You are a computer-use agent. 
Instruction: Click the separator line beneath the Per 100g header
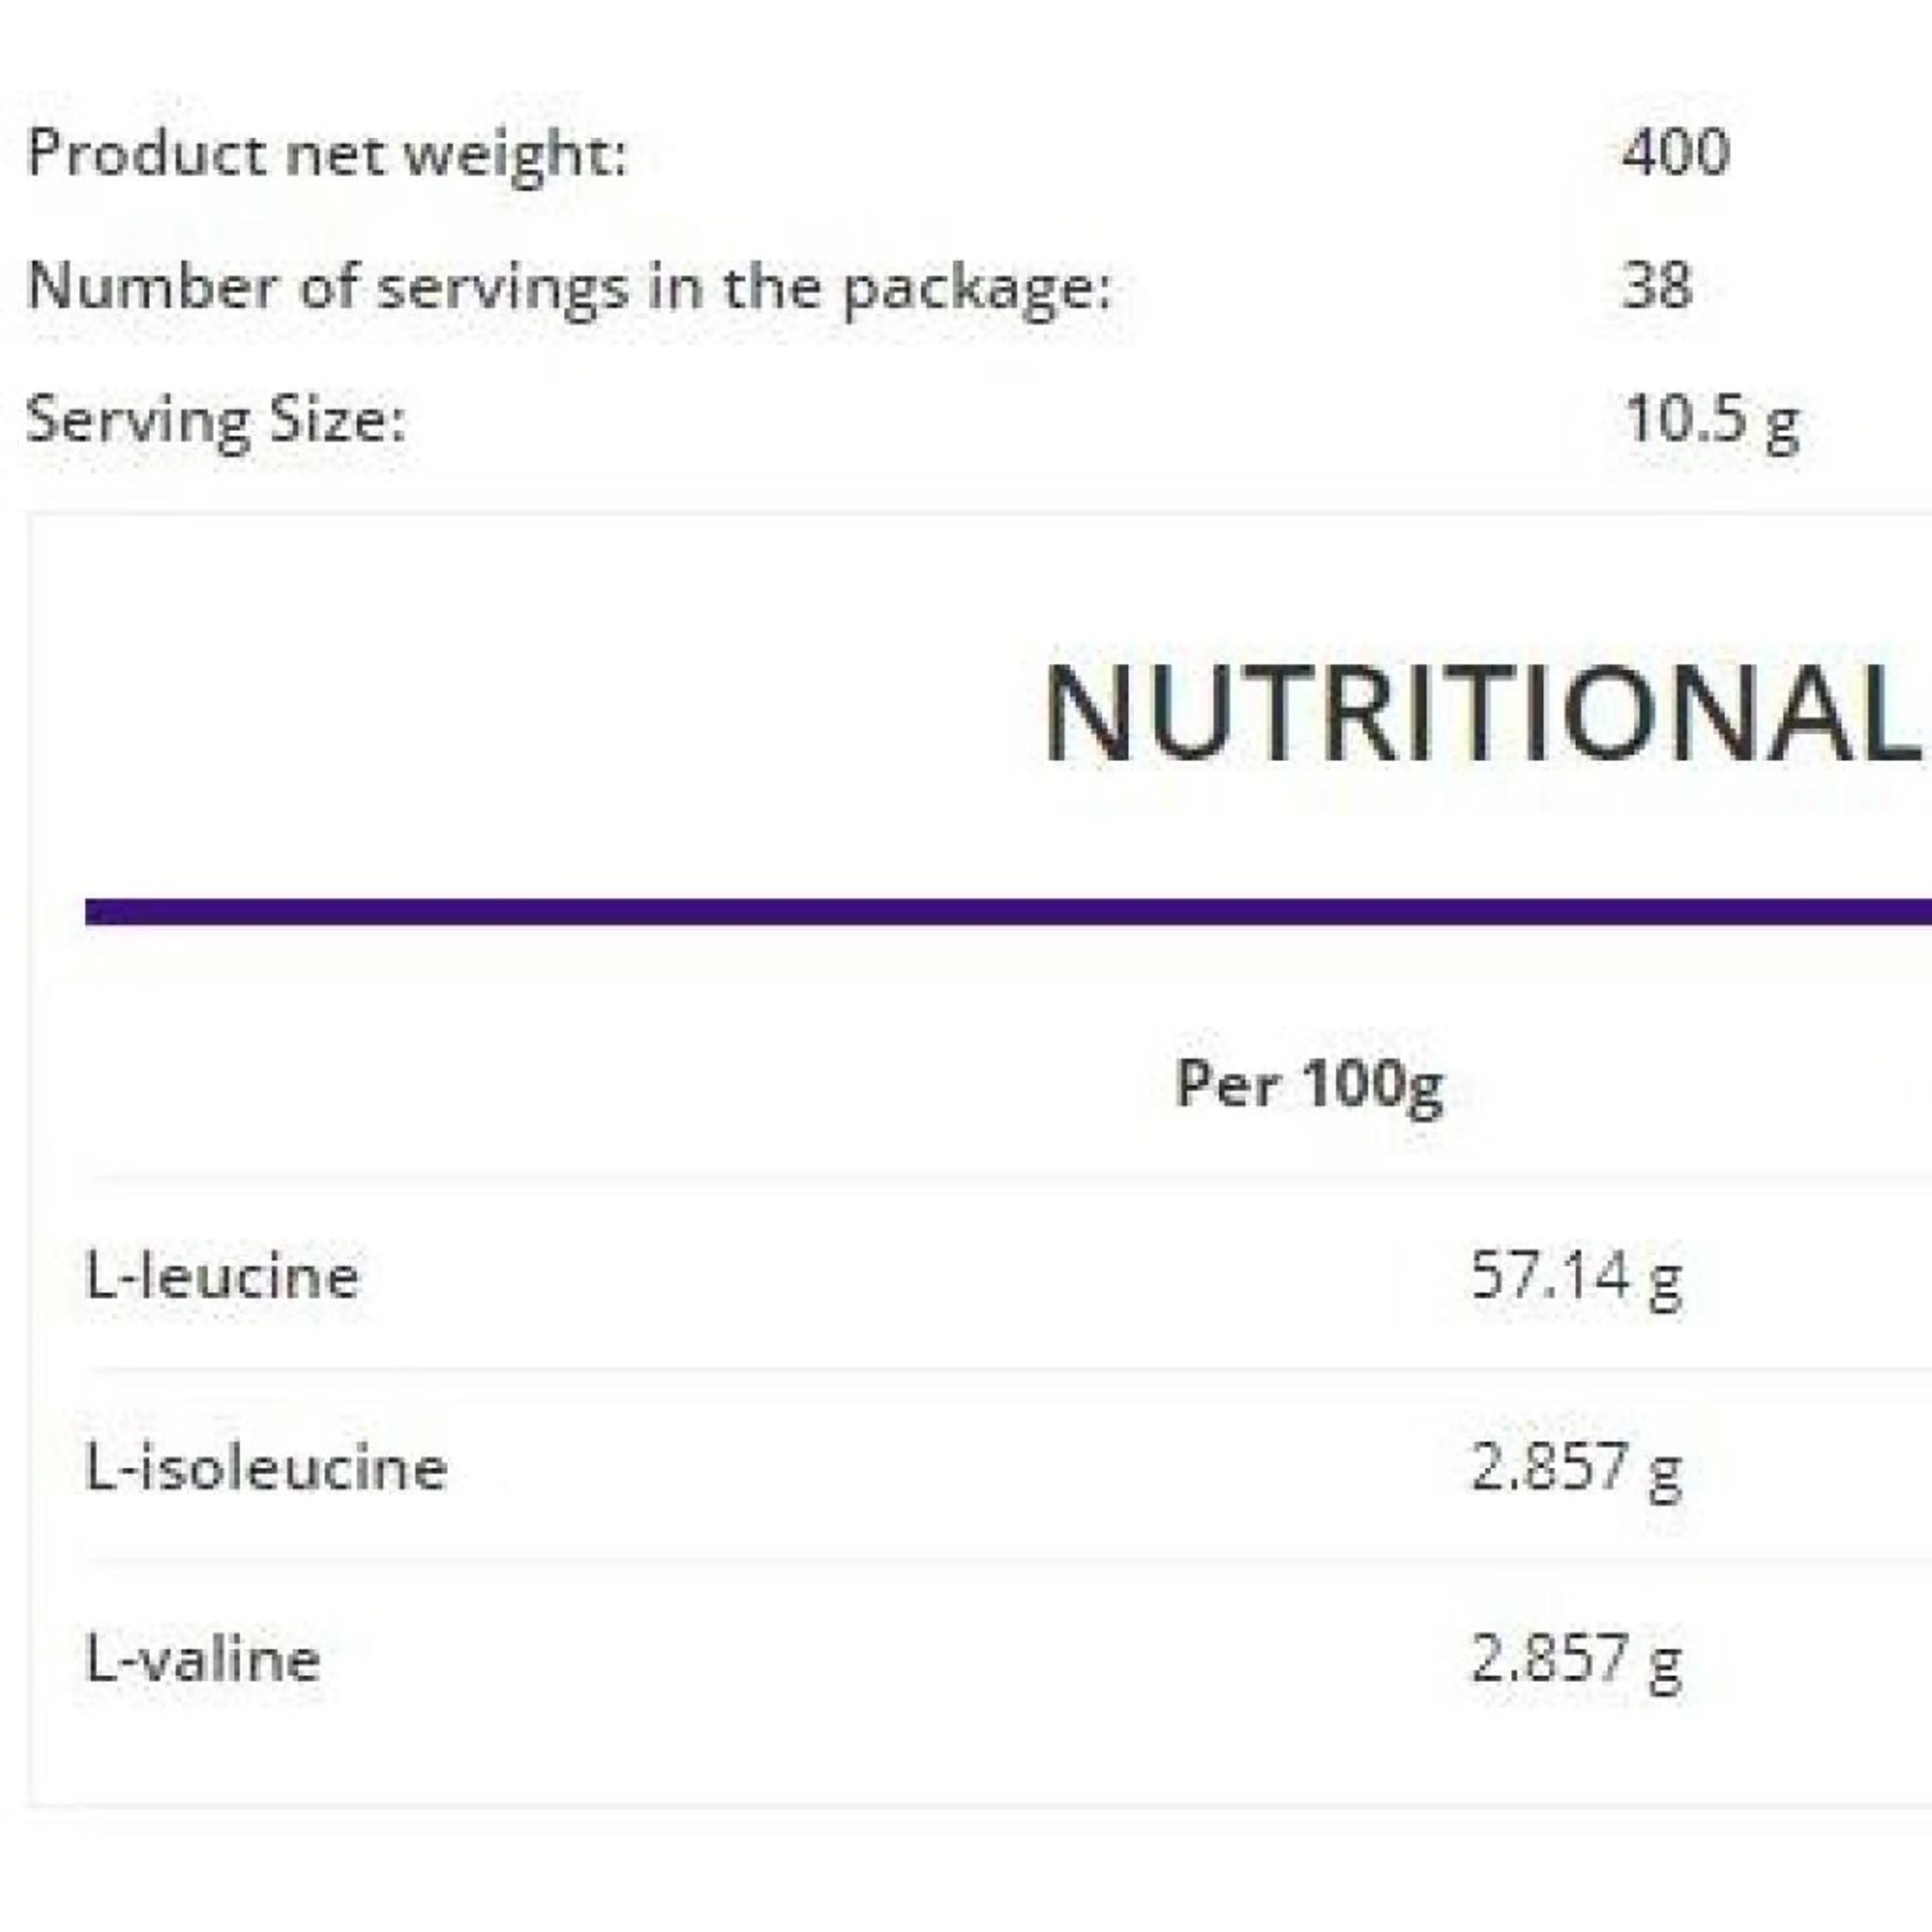[1000, 1181]
